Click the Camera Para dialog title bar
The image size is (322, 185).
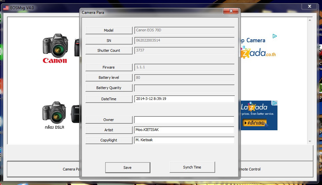(x=152, y=12)
